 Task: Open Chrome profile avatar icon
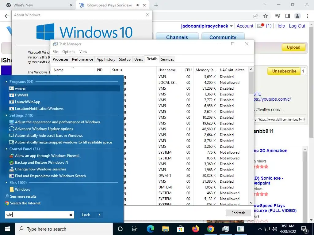297,16
